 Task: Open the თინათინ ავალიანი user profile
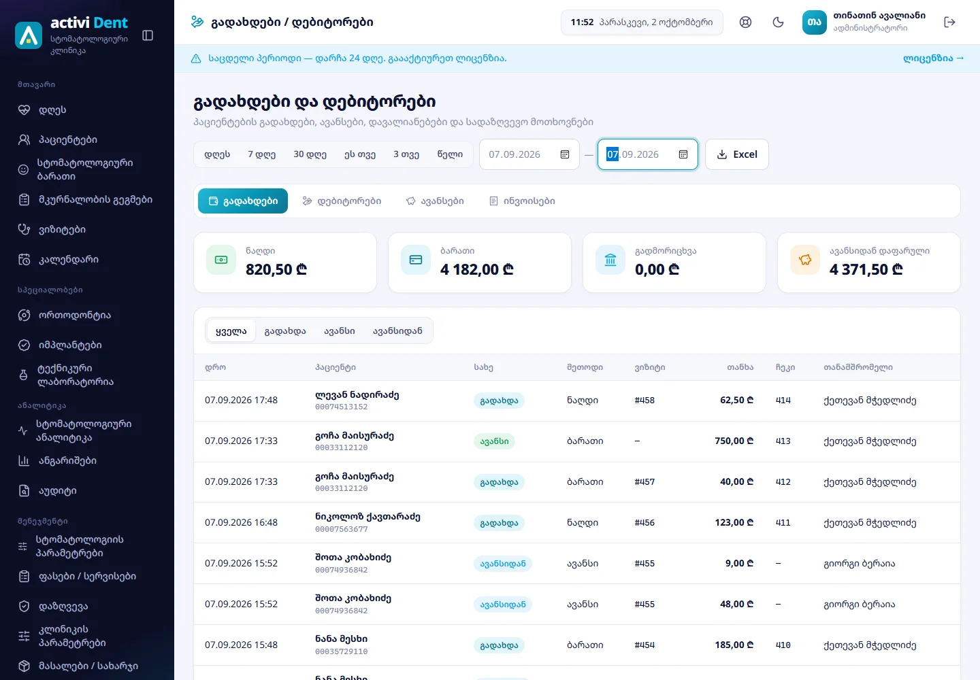pos(864,22)
